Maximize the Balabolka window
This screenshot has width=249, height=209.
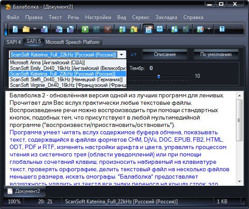221,4
